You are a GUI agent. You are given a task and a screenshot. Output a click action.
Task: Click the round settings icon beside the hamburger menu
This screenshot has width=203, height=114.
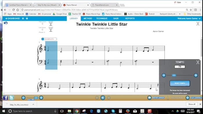tap(27, 19)
